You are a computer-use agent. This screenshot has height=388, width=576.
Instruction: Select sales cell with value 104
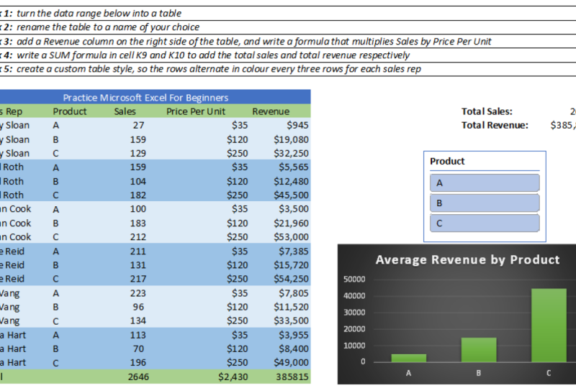(138, 182)
